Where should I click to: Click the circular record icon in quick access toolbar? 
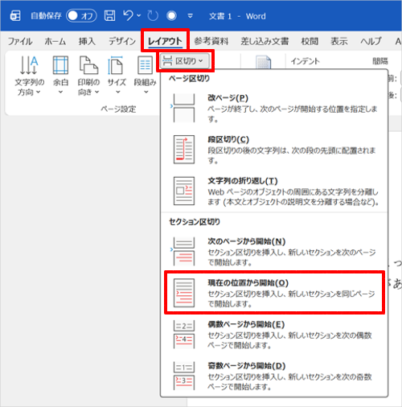pos(171,16)
